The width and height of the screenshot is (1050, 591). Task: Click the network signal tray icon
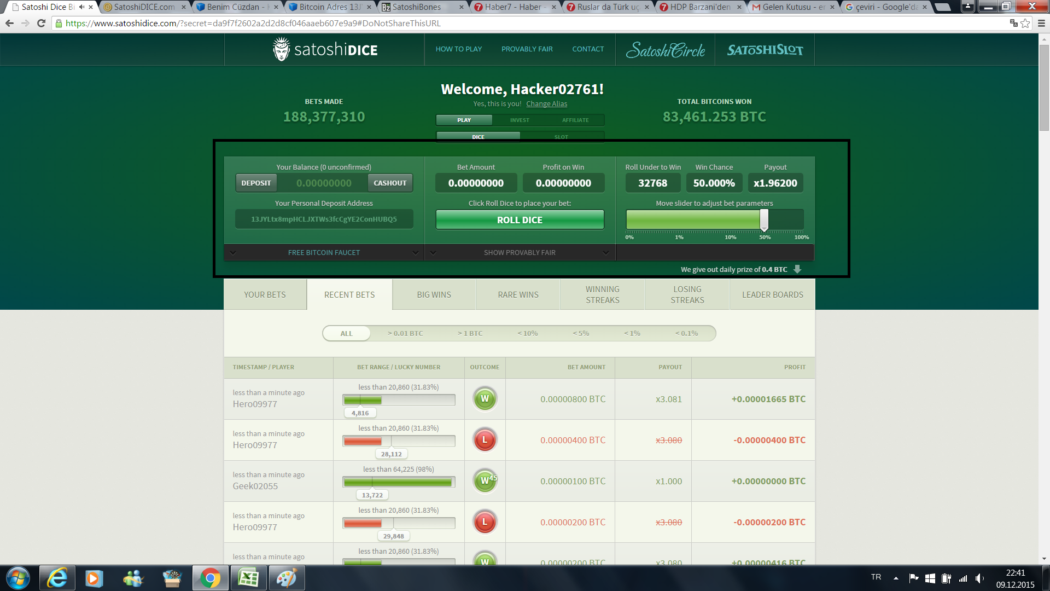point(963,578)
